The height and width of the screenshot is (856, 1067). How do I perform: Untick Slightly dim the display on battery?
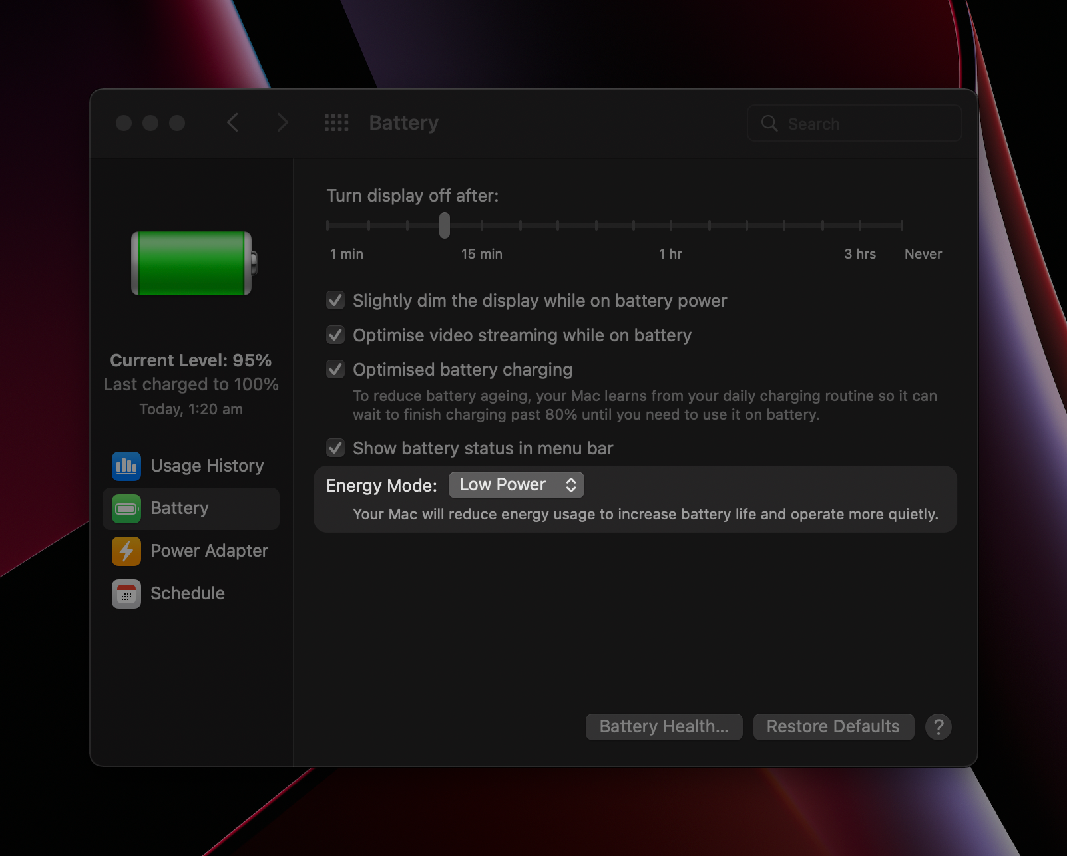(x=335, y=301)
